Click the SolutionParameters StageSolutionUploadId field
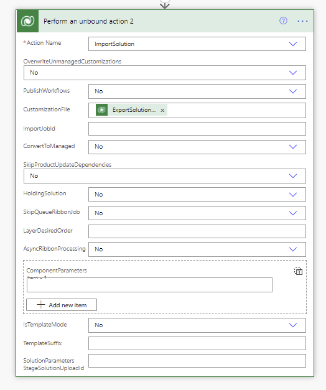Viewport: 326px width, 390px height. point(197,361)
